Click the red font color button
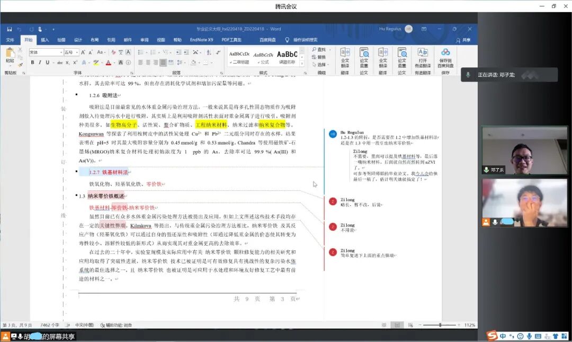 coord(109,63)
